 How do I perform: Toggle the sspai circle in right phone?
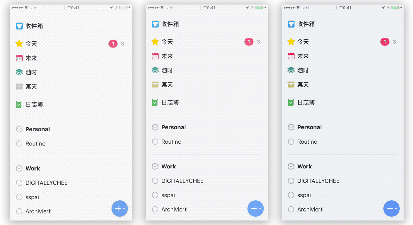[x=291, y=195]
